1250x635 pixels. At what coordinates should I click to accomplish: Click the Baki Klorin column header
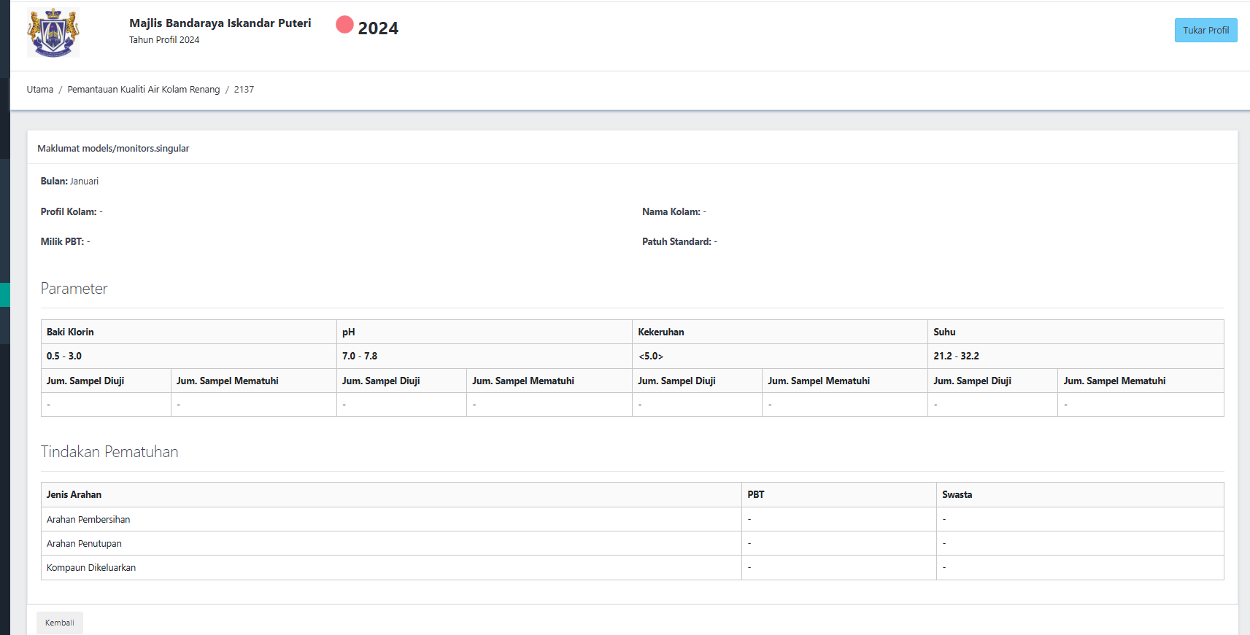(x=70, y=332)
